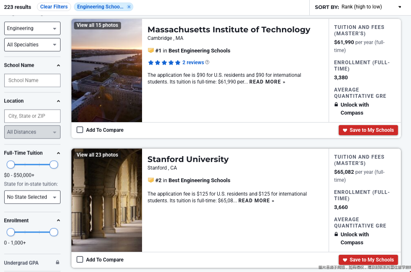Check Add To Compare for Stanford University
411x272 pixels.
click(x=80, y=259)
